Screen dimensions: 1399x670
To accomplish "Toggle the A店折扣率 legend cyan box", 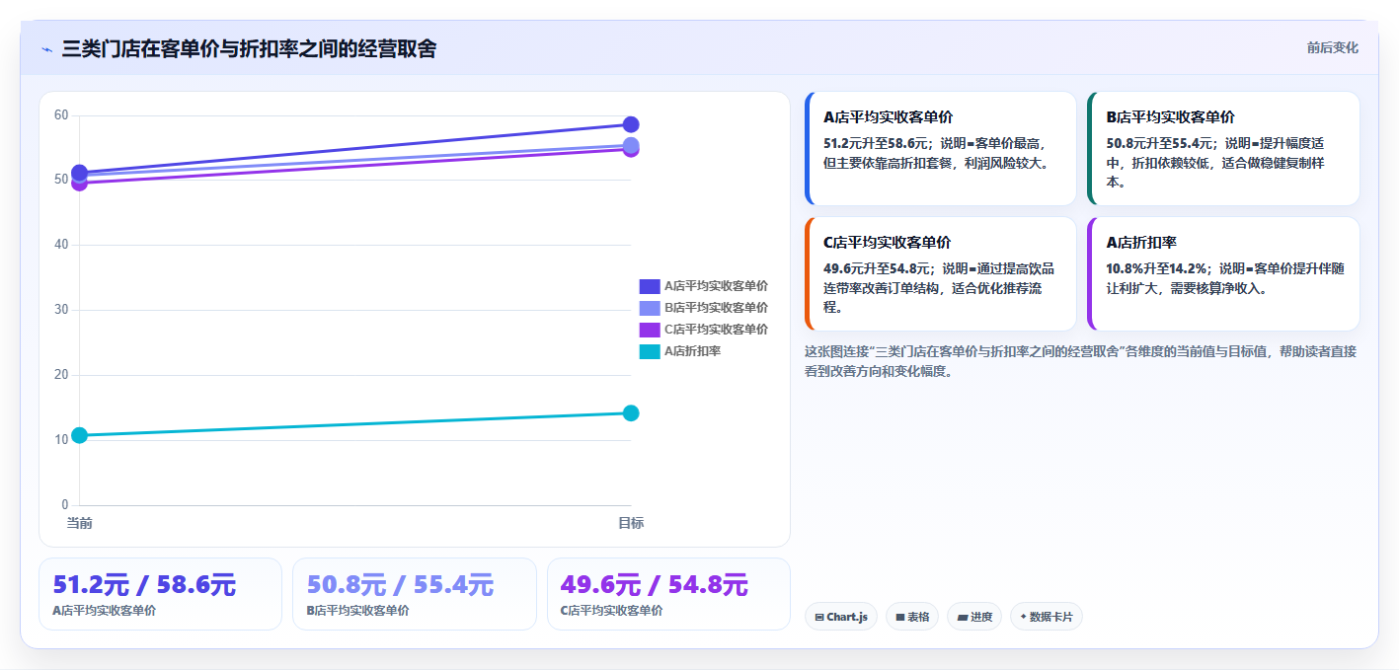I will click(650, 351).
